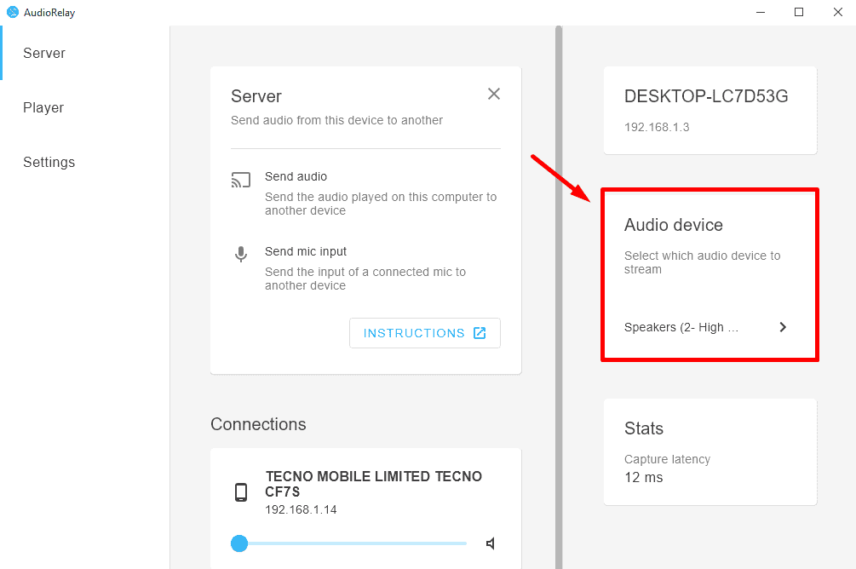Image resolution: width=856 pixels, height=569 pixels.
Task: Click the Send mic input heading
Action: (306, 251)
